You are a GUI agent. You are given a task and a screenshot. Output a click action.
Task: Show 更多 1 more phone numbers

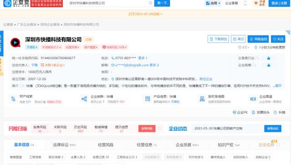143,58
